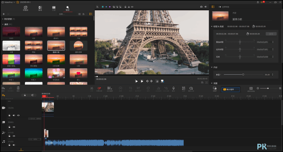Step to previous frame in preview
The height and width of the screenshot is (152, 283).
[148, 81]
